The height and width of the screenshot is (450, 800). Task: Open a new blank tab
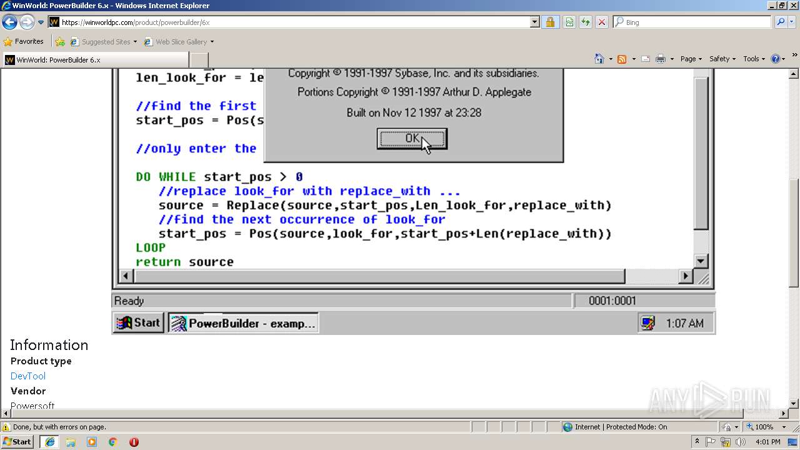(x=199, y=59)
